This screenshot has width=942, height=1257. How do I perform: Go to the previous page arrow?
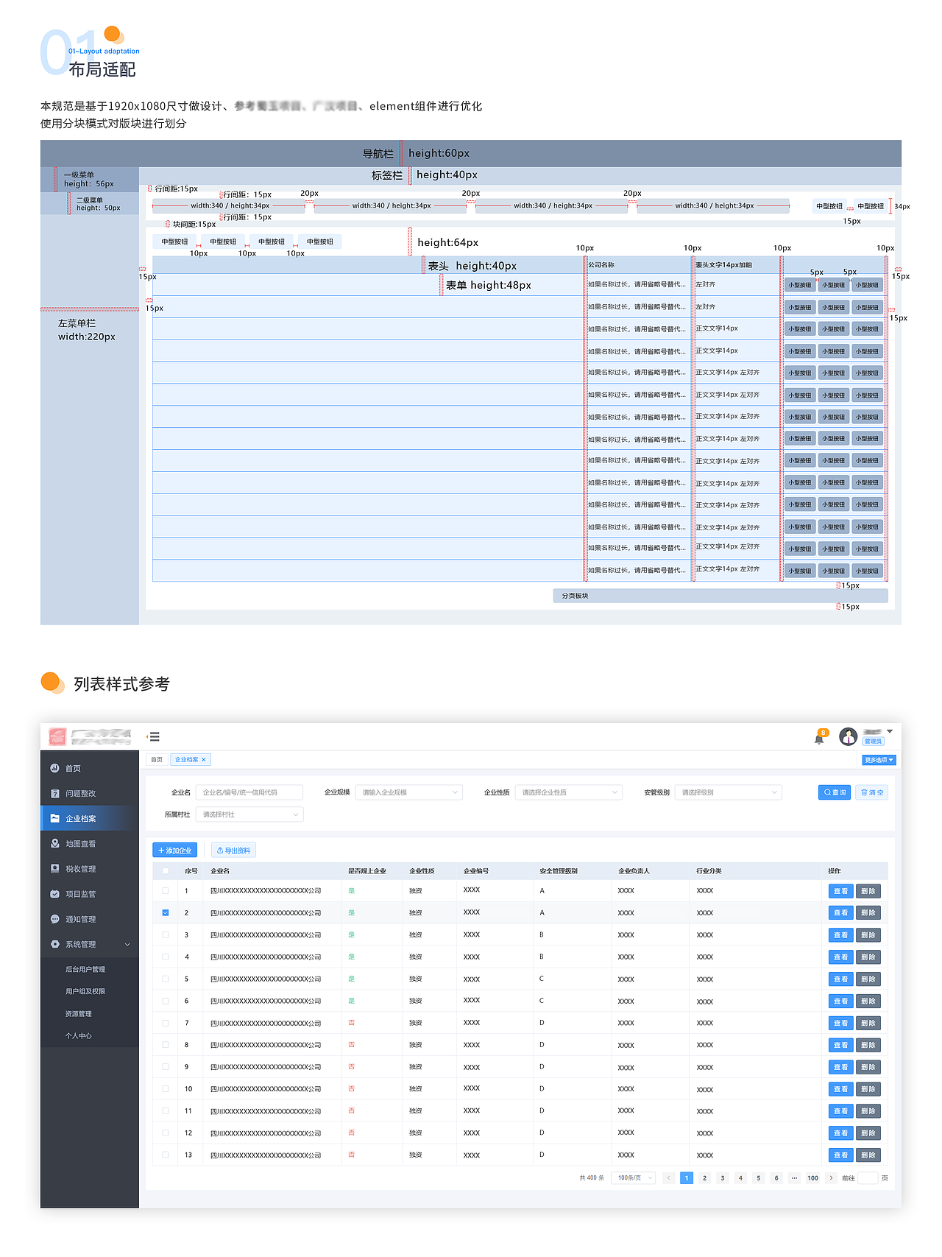point(668,1177)
